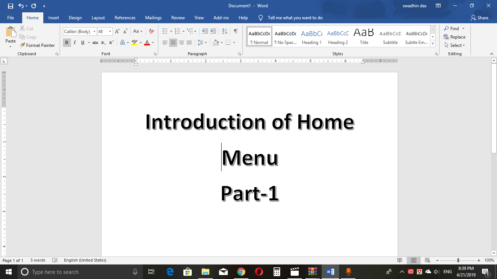Toggle numbered list formatting

point(177,31)
